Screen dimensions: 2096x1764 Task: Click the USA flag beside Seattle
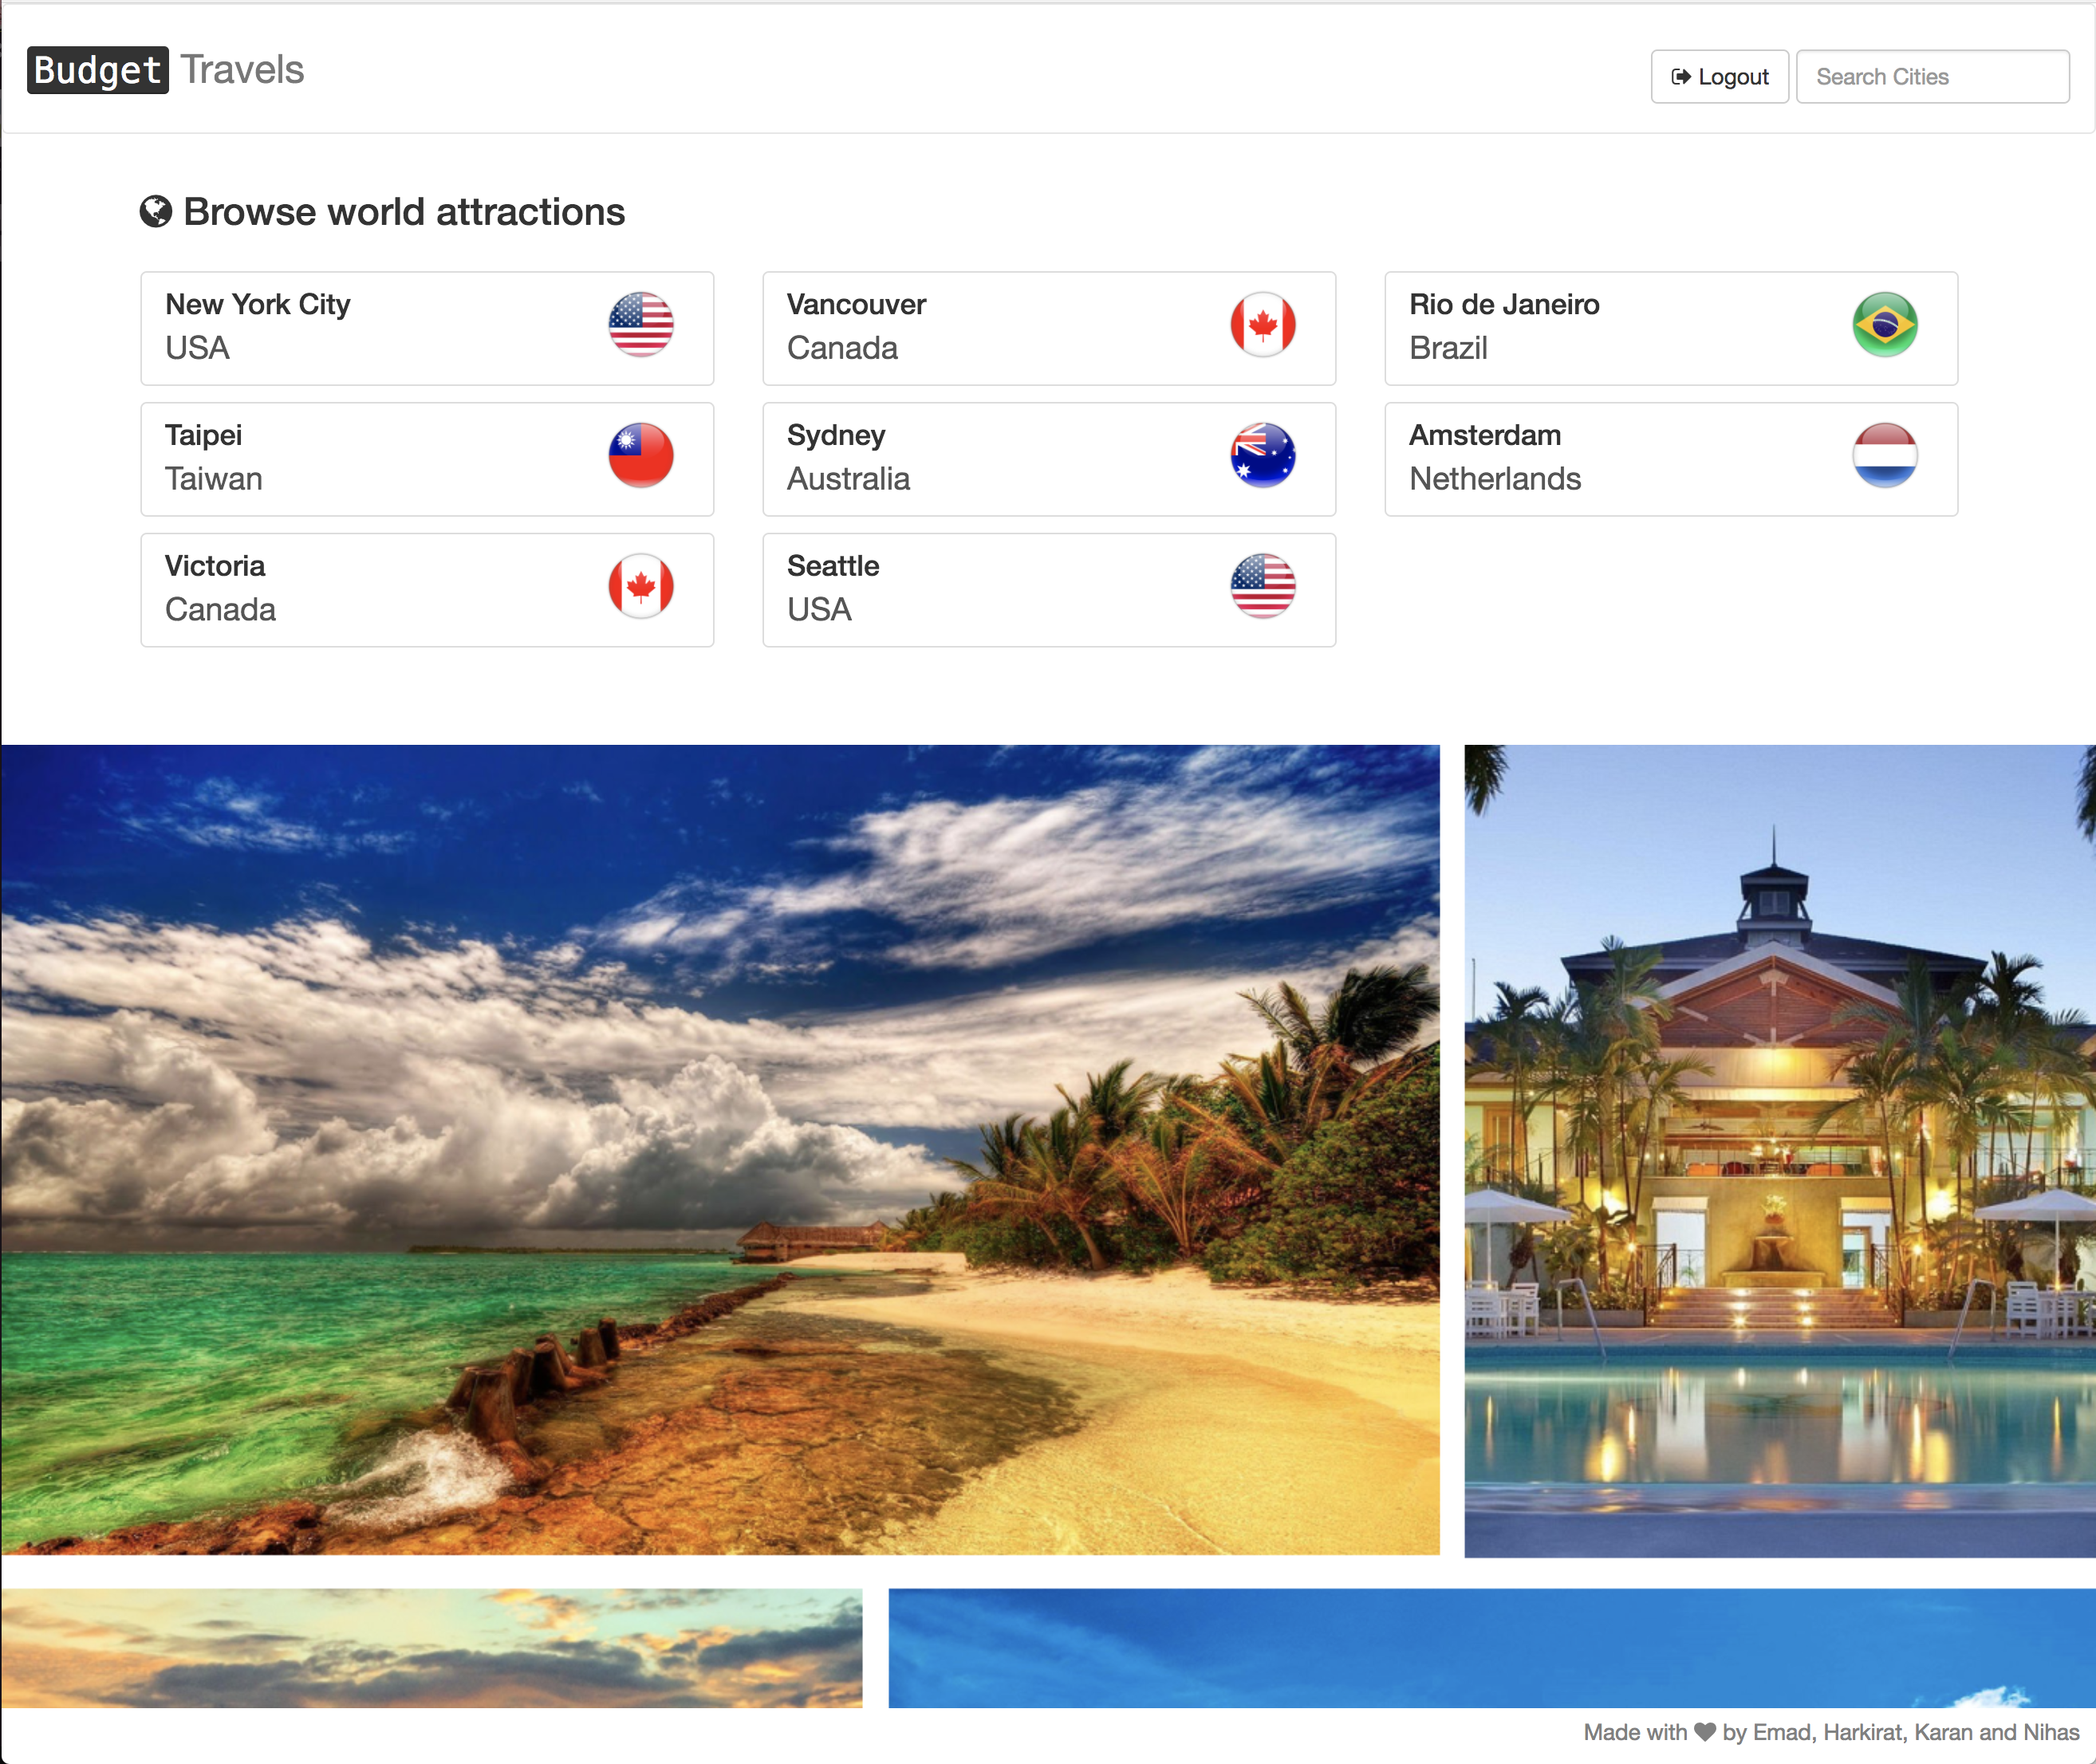[1263, 587]
